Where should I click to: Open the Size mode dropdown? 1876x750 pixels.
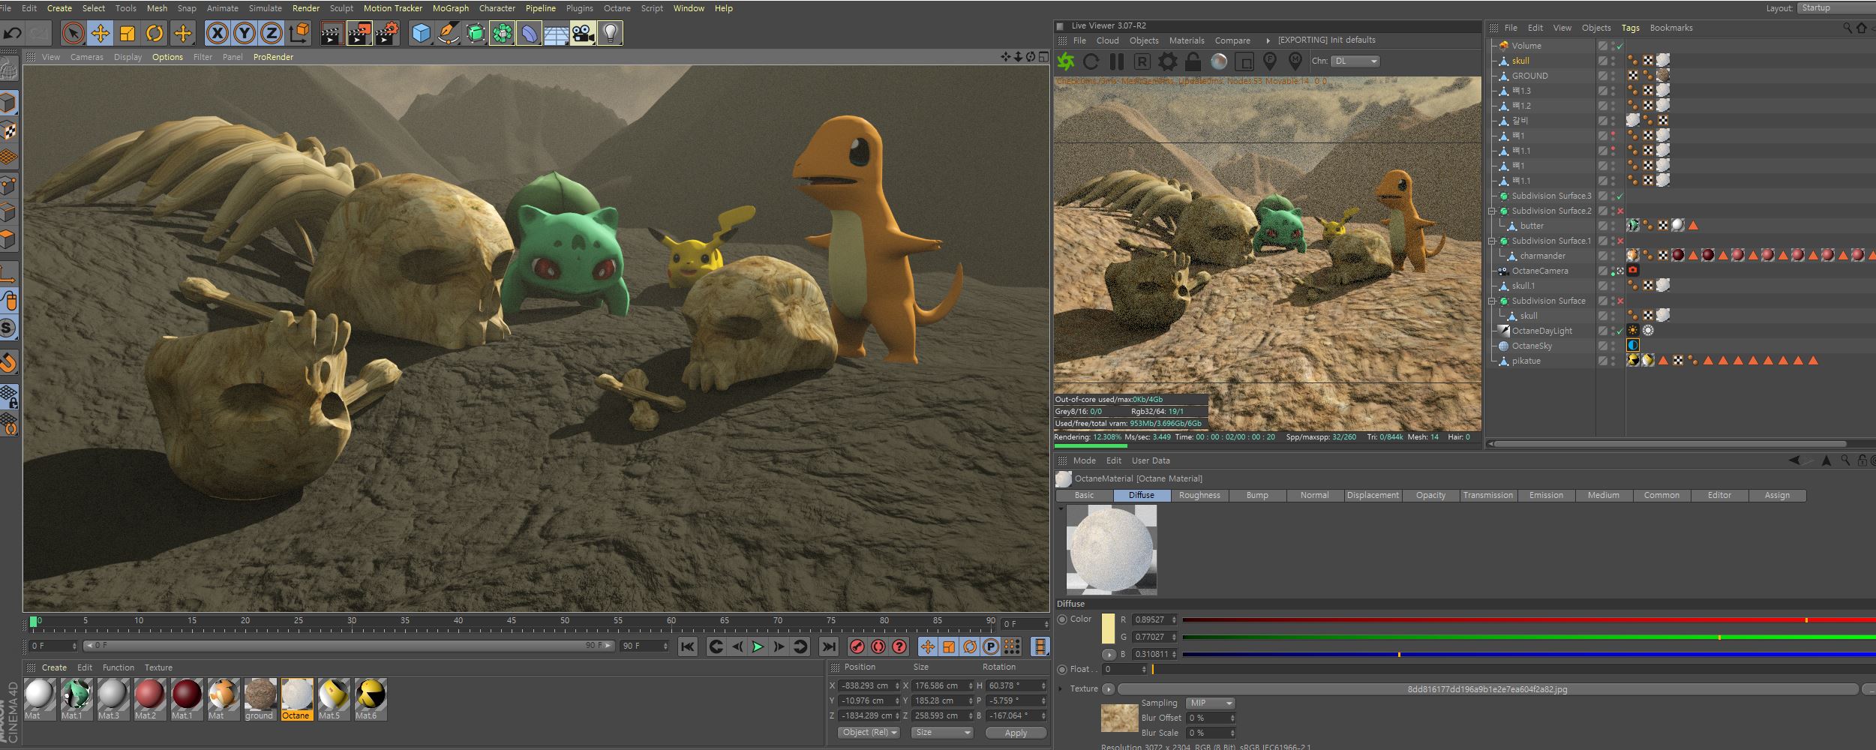(942, 733)
